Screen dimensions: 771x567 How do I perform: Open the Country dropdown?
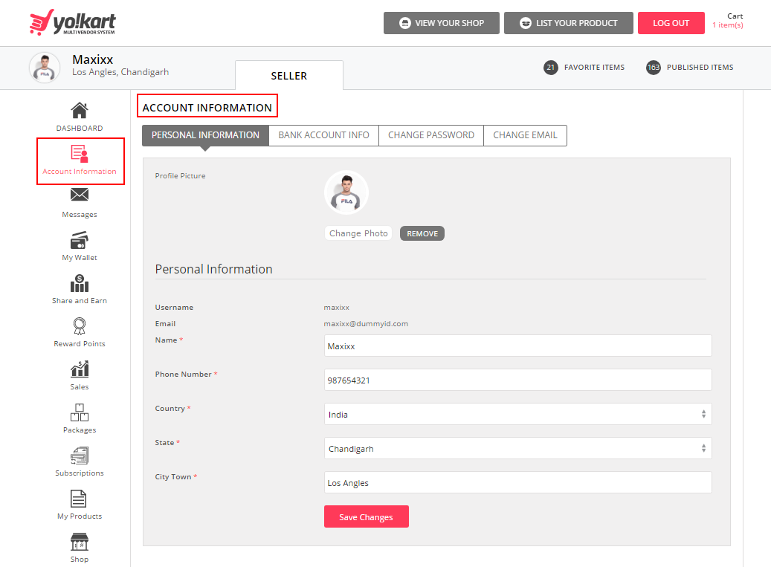coord(517,414)
